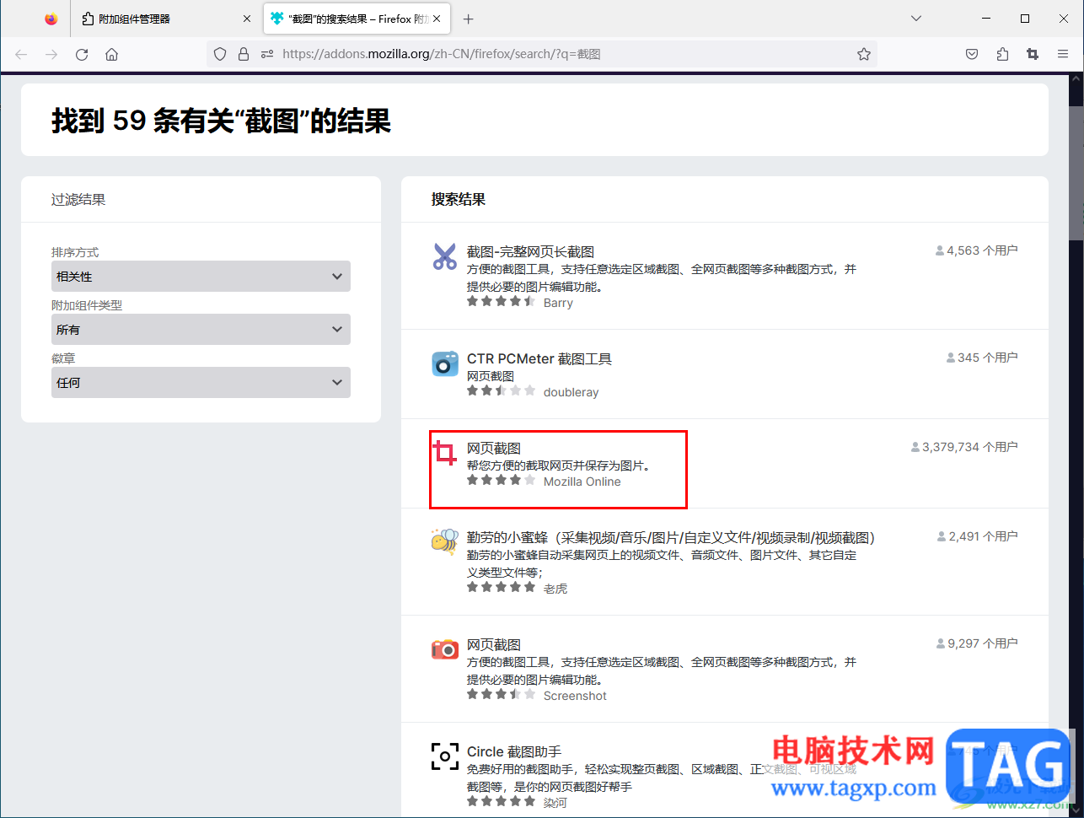
Task: Click author name doubleray
Action: [x=571, y=392]
